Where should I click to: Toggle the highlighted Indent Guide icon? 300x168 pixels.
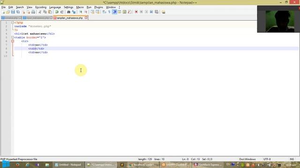114,12
